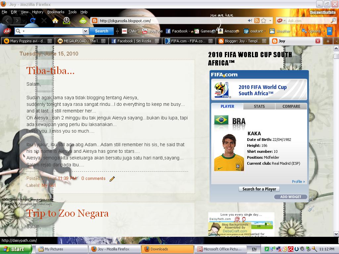Image resolution: width=339 pixels, height=254 pixels.
Task: Click Search for a Player button
Action: [x=259, y=189]
